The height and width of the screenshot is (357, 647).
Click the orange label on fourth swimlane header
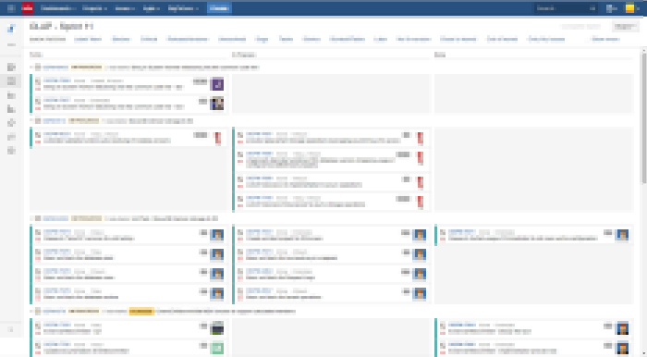pos(141,311)
